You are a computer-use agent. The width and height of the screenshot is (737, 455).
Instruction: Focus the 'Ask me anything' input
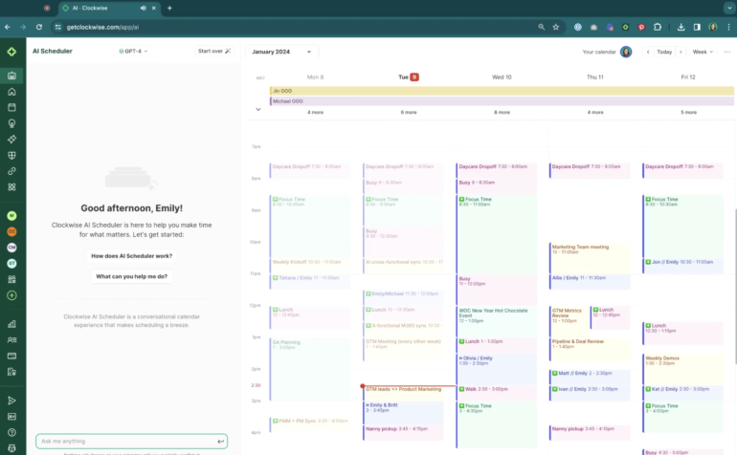[x=132, y=442]
